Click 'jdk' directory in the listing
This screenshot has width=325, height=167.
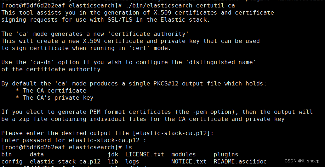(x=113, y=155)
